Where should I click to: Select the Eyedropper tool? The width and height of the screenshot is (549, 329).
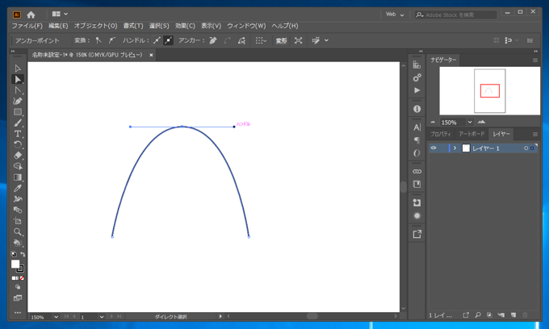[18, 188]
